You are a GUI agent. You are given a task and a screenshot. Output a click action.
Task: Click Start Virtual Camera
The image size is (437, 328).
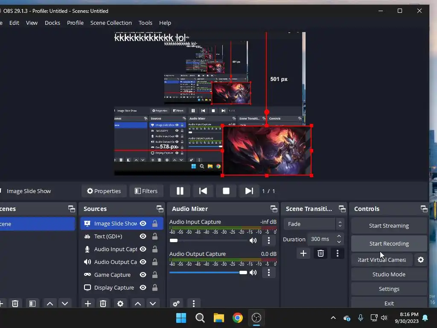[x=382, y=260]
